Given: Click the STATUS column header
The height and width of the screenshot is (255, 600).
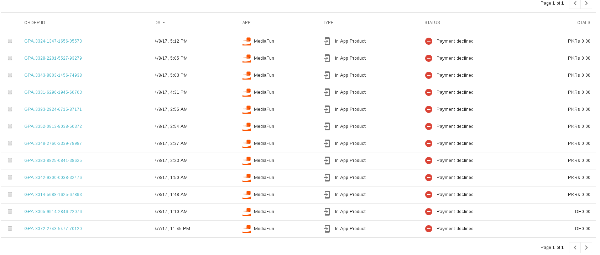Looking at the screenshot, I should (x=432, y=23).
